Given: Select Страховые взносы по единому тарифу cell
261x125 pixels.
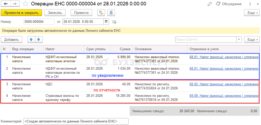Looking at the screenshot, I should coord(64,98).
